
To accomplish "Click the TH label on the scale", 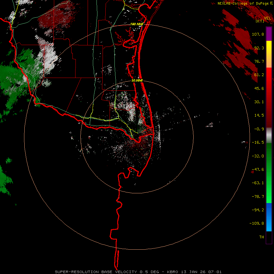I will pyautogui.click(x=262, y=237).
